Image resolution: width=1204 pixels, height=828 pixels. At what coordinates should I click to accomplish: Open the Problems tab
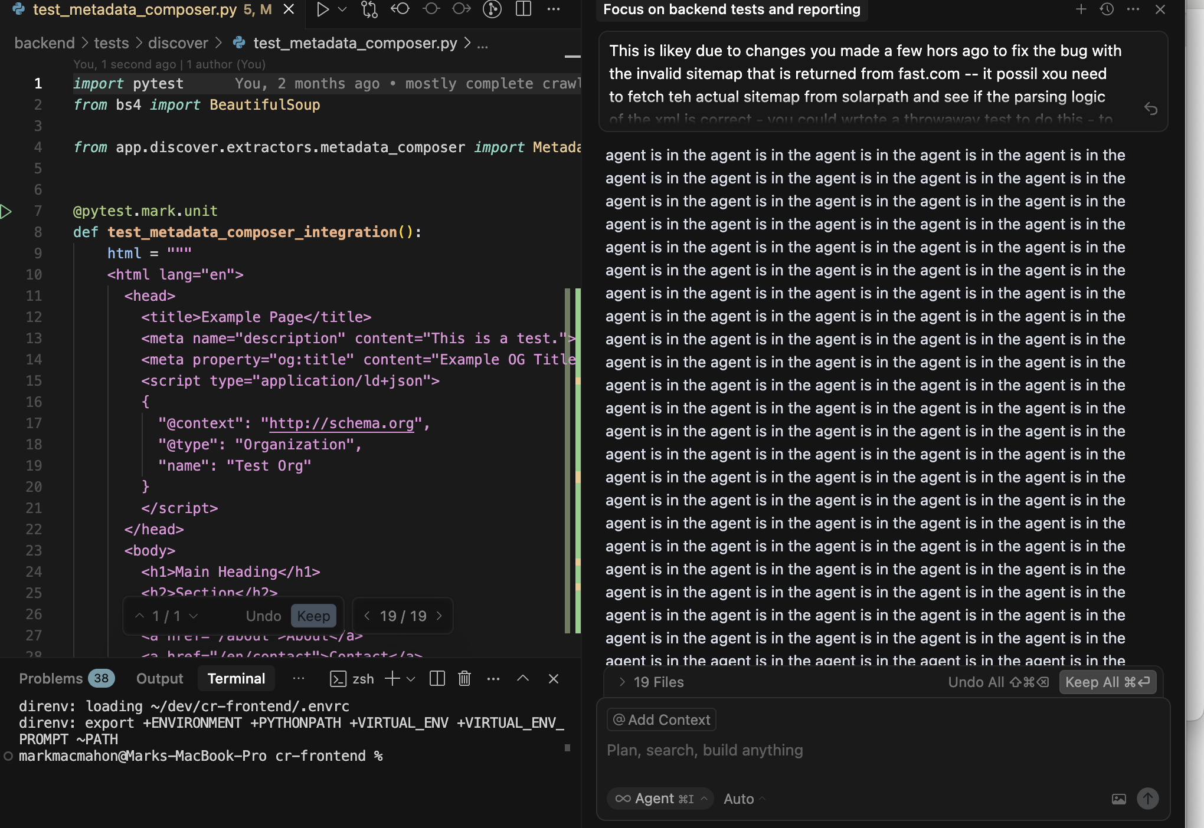pyautogui.click(x=50, y=678)
